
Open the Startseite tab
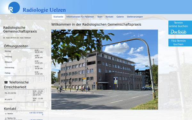coord(58,17)
